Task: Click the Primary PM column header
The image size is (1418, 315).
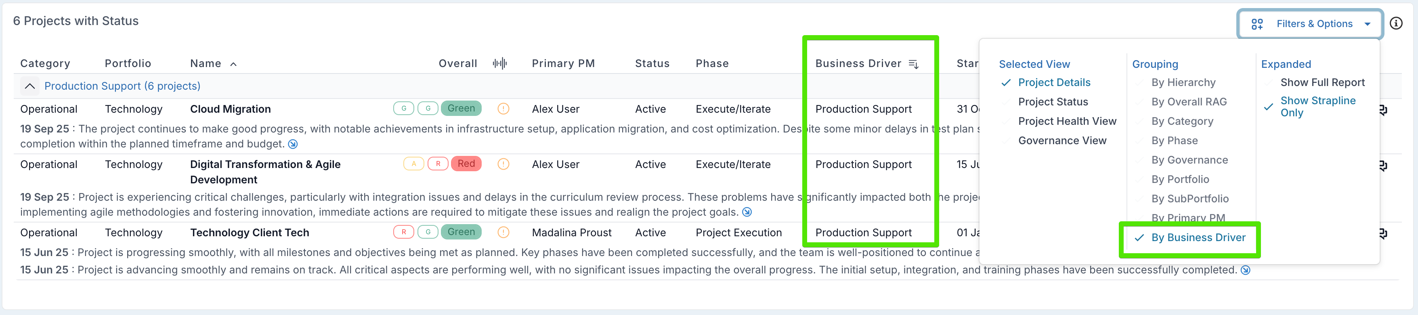Action: 562,63
